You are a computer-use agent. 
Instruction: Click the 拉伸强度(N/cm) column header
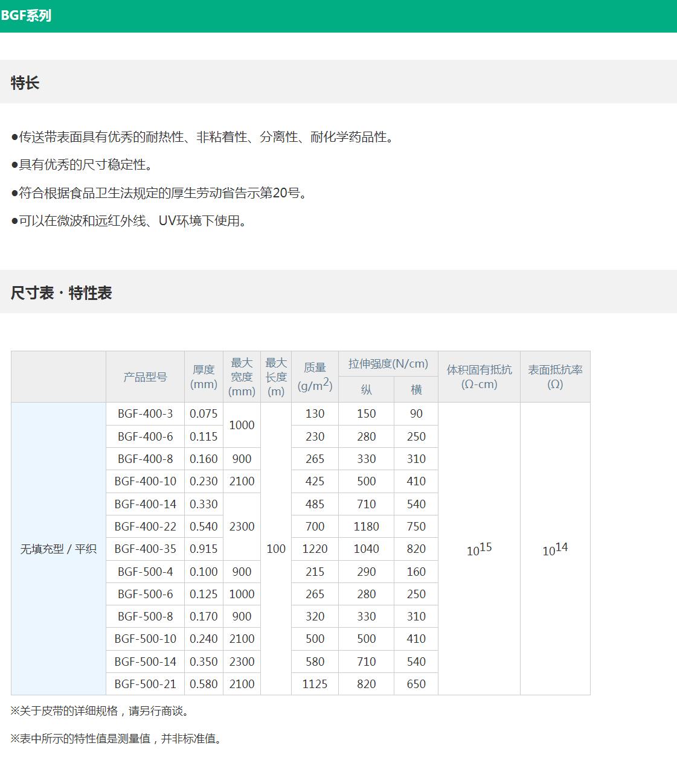point(388,364)
